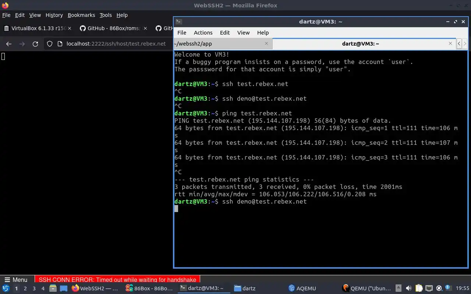Image resolution: width=471 pixels, height=294 pixels.
Task: Click the terminal tab scroll-left arrow
Action: [x=459, y=44]
